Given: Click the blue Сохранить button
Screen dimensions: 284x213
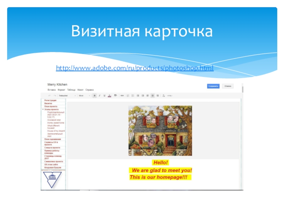Looking at the screenshot, I should click(213, 86).
